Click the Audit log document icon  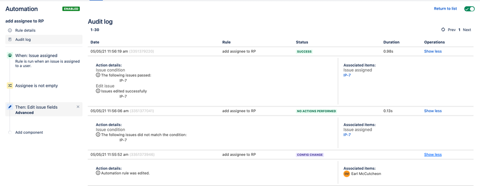[10, 39]
